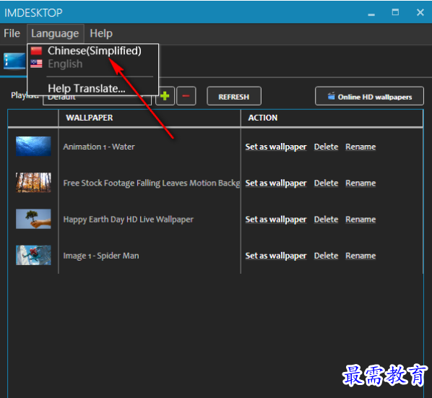Rename Happy Earth Day wallpaper
The height and width of the screenshot is (398, 432).
[x=360, y=220]
